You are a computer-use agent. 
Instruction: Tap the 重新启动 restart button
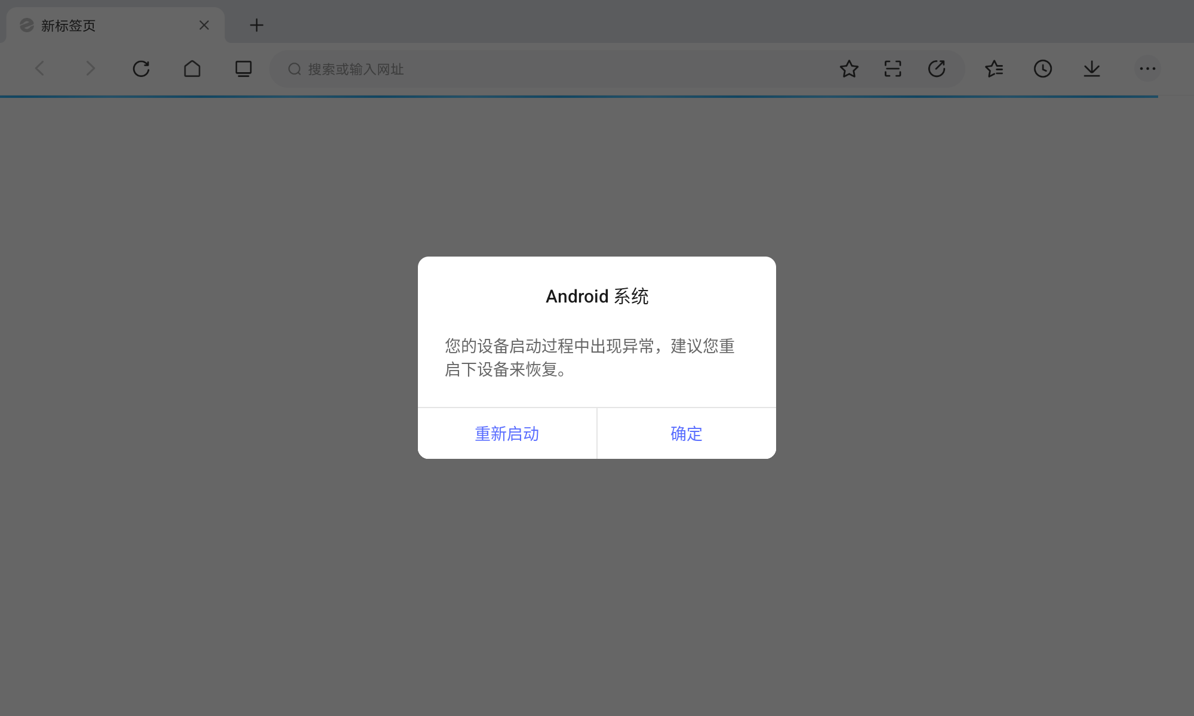click(x=507, y=433)
